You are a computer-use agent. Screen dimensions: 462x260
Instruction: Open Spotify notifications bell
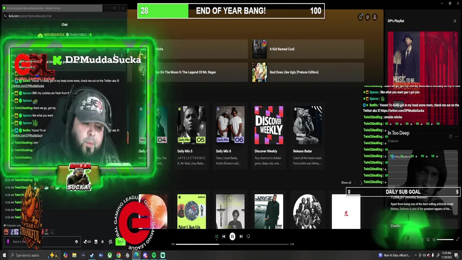point(360,17)
